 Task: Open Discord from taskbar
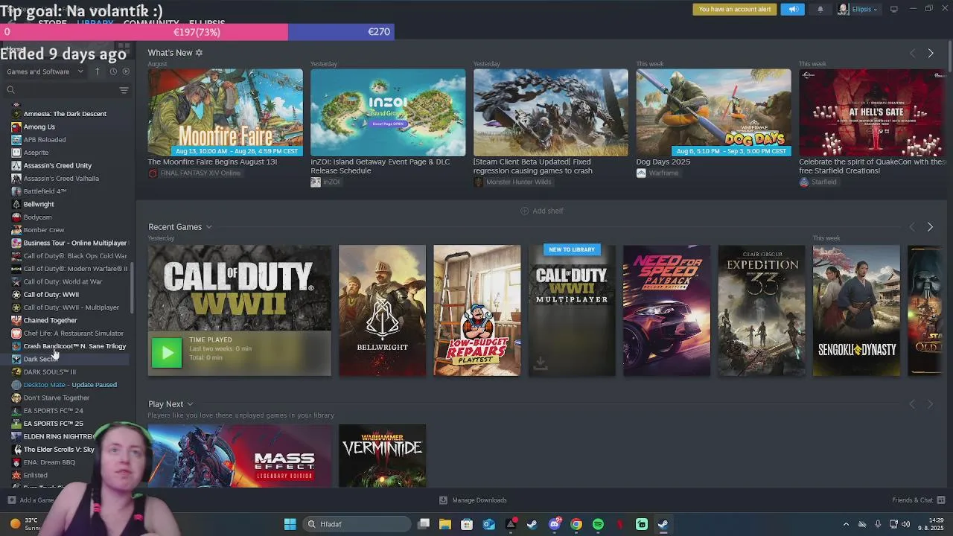[x=554, y=524]
